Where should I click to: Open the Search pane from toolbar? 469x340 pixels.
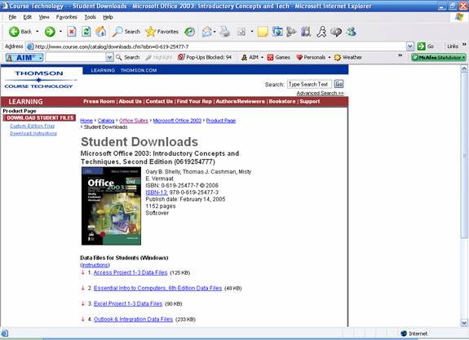coord(126,32)
